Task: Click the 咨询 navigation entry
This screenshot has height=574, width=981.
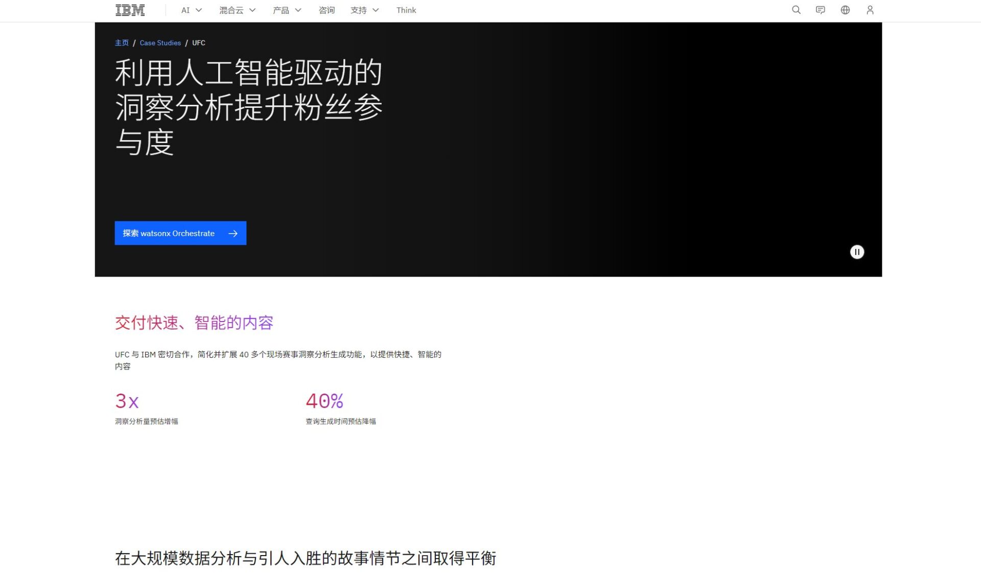Action: coord(326,10)
